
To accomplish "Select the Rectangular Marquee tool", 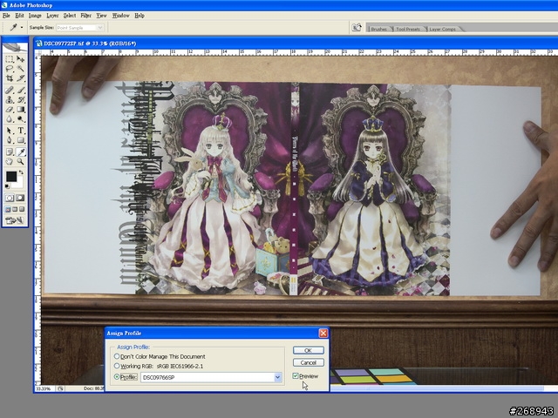I will coord(10,59).
